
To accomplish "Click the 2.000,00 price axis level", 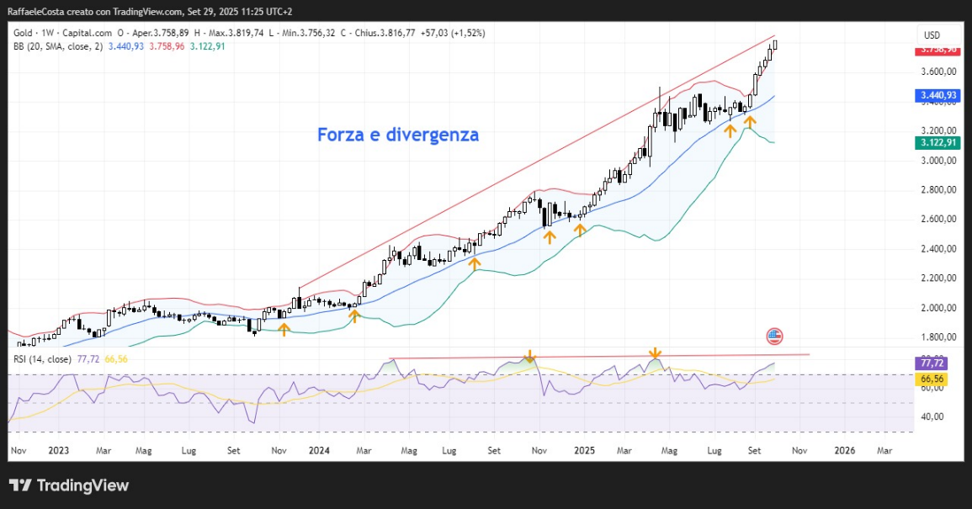I will (x=938, y=308).
